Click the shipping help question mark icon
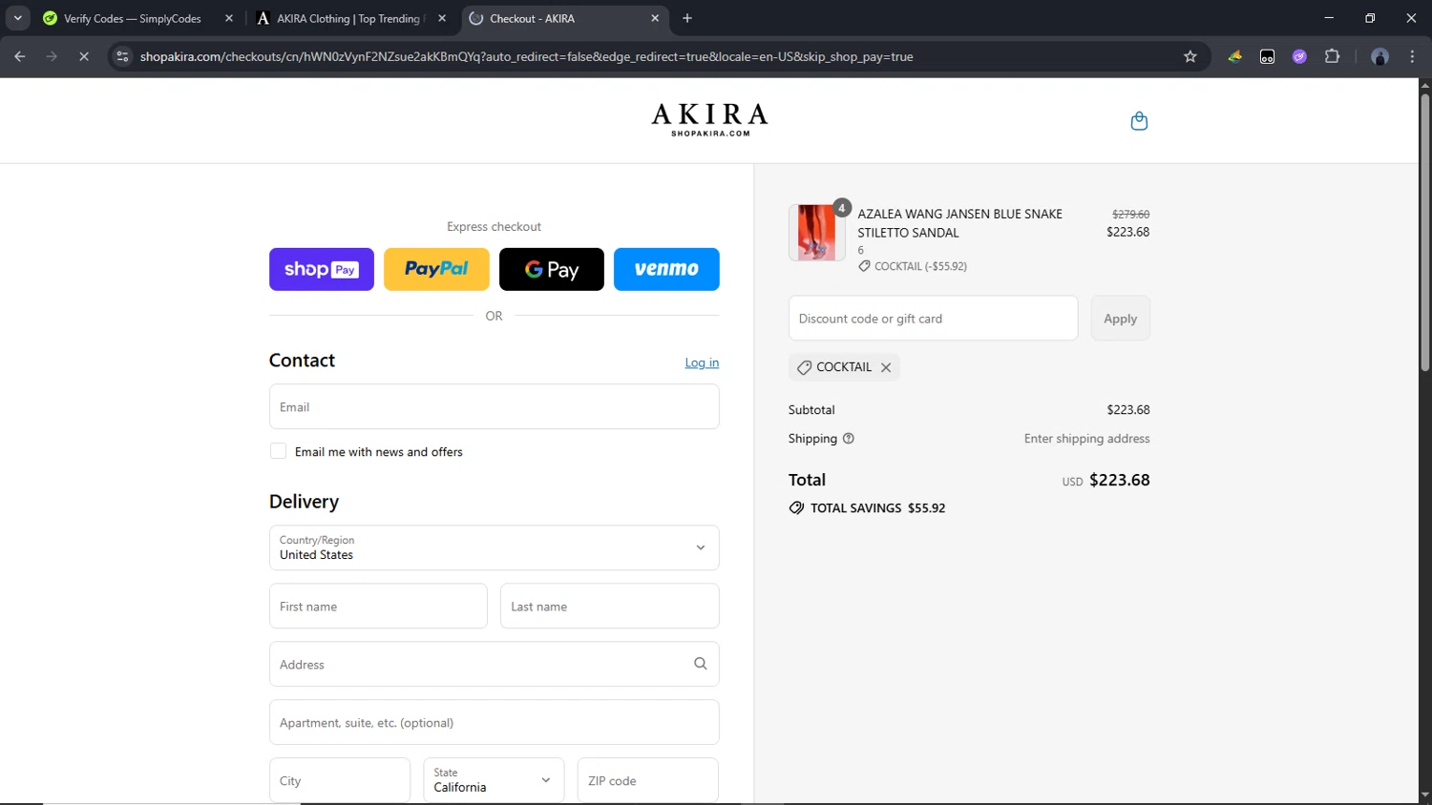This screenshot has width=1432, height=805. click(849, 439)
